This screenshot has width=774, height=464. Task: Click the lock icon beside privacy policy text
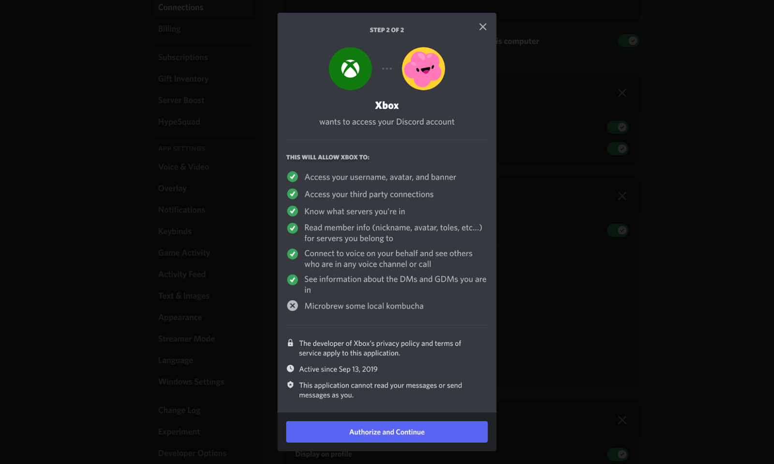pos(290,343)
